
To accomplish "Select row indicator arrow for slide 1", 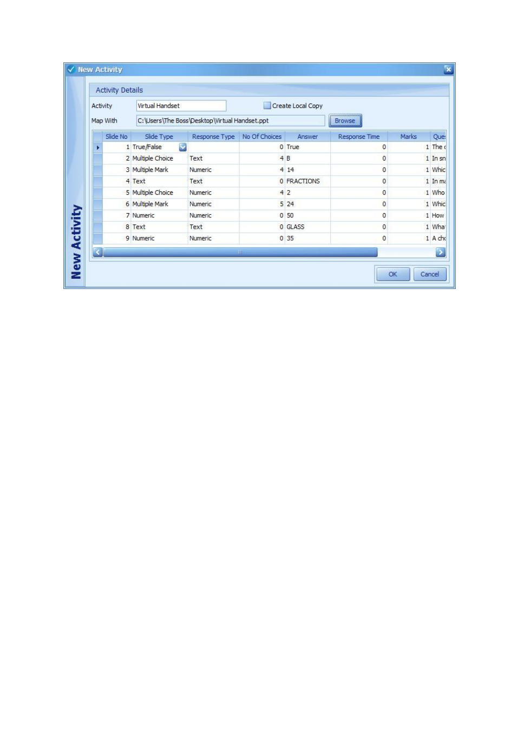I will 98,147.
